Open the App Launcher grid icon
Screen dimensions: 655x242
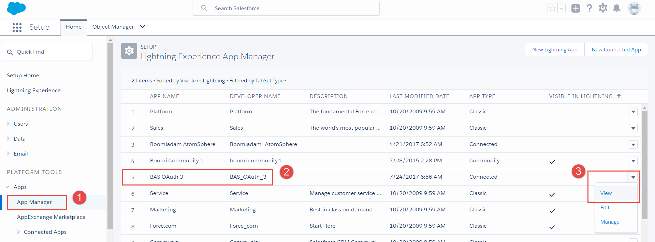[x=17, y=27]
